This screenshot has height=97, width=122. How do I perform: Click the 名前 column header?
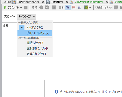(5, 25)
